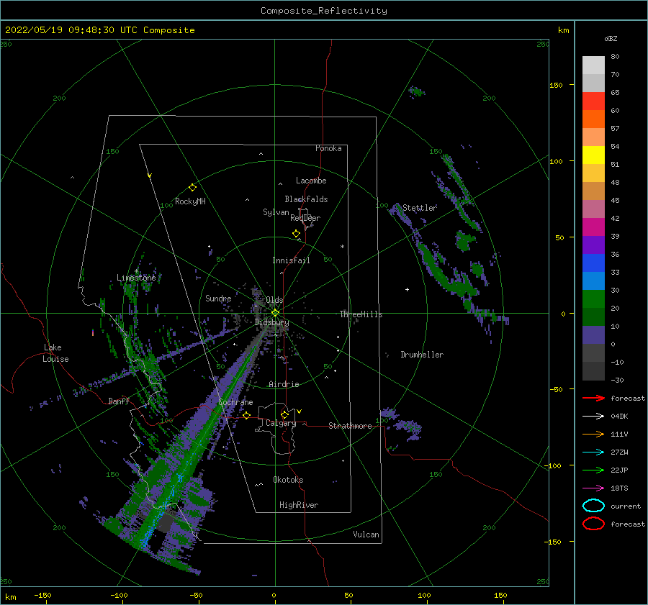Viewport: 648px width, 605px height.
Task: Click the Okotoks label
Action: [288, 480]
